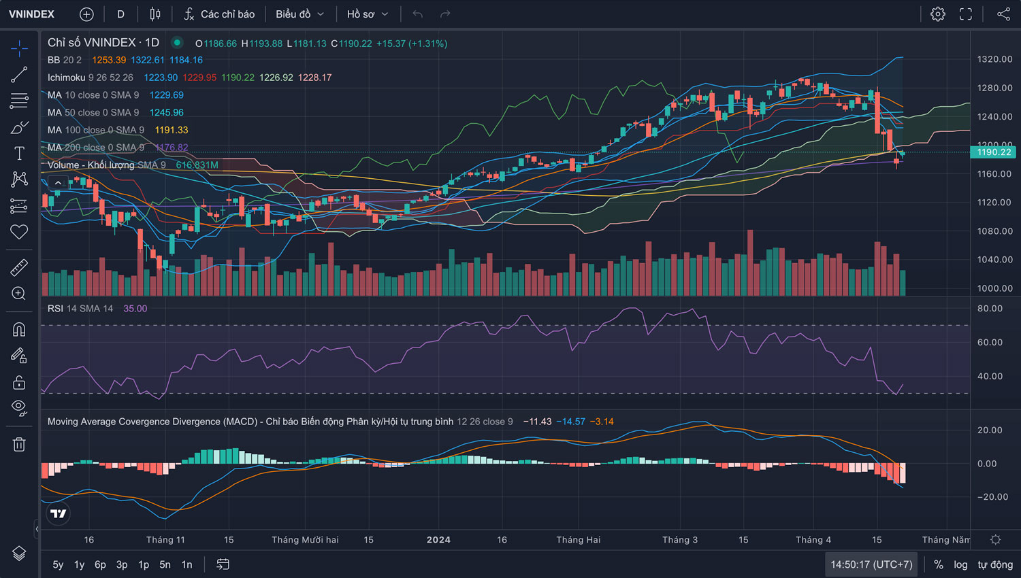Image resolution: width=1021 pixels, height=578 pixels.
Task: Toggle the log scale option
Action: pyautogui.click(x=960, y=564)
